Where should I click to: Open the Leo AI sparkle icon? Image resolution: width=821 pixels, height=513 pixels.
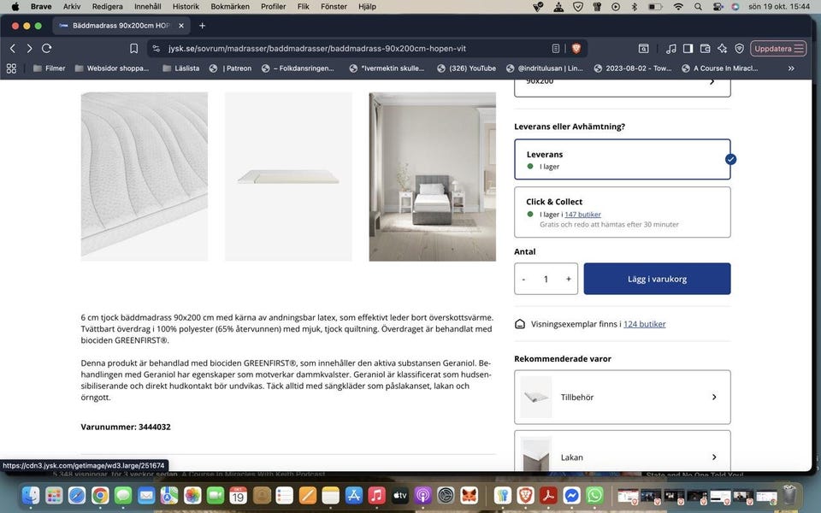click(723, 49)
